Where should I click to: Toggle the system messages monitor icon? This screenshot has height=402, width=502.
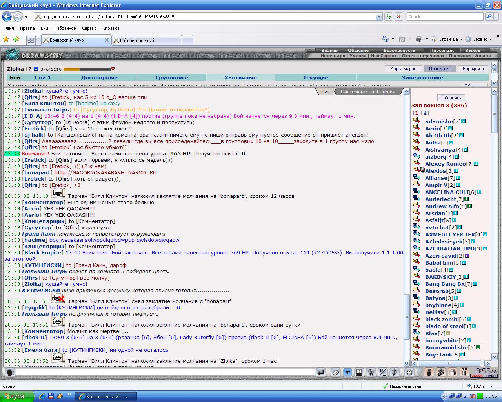point(359,372)
